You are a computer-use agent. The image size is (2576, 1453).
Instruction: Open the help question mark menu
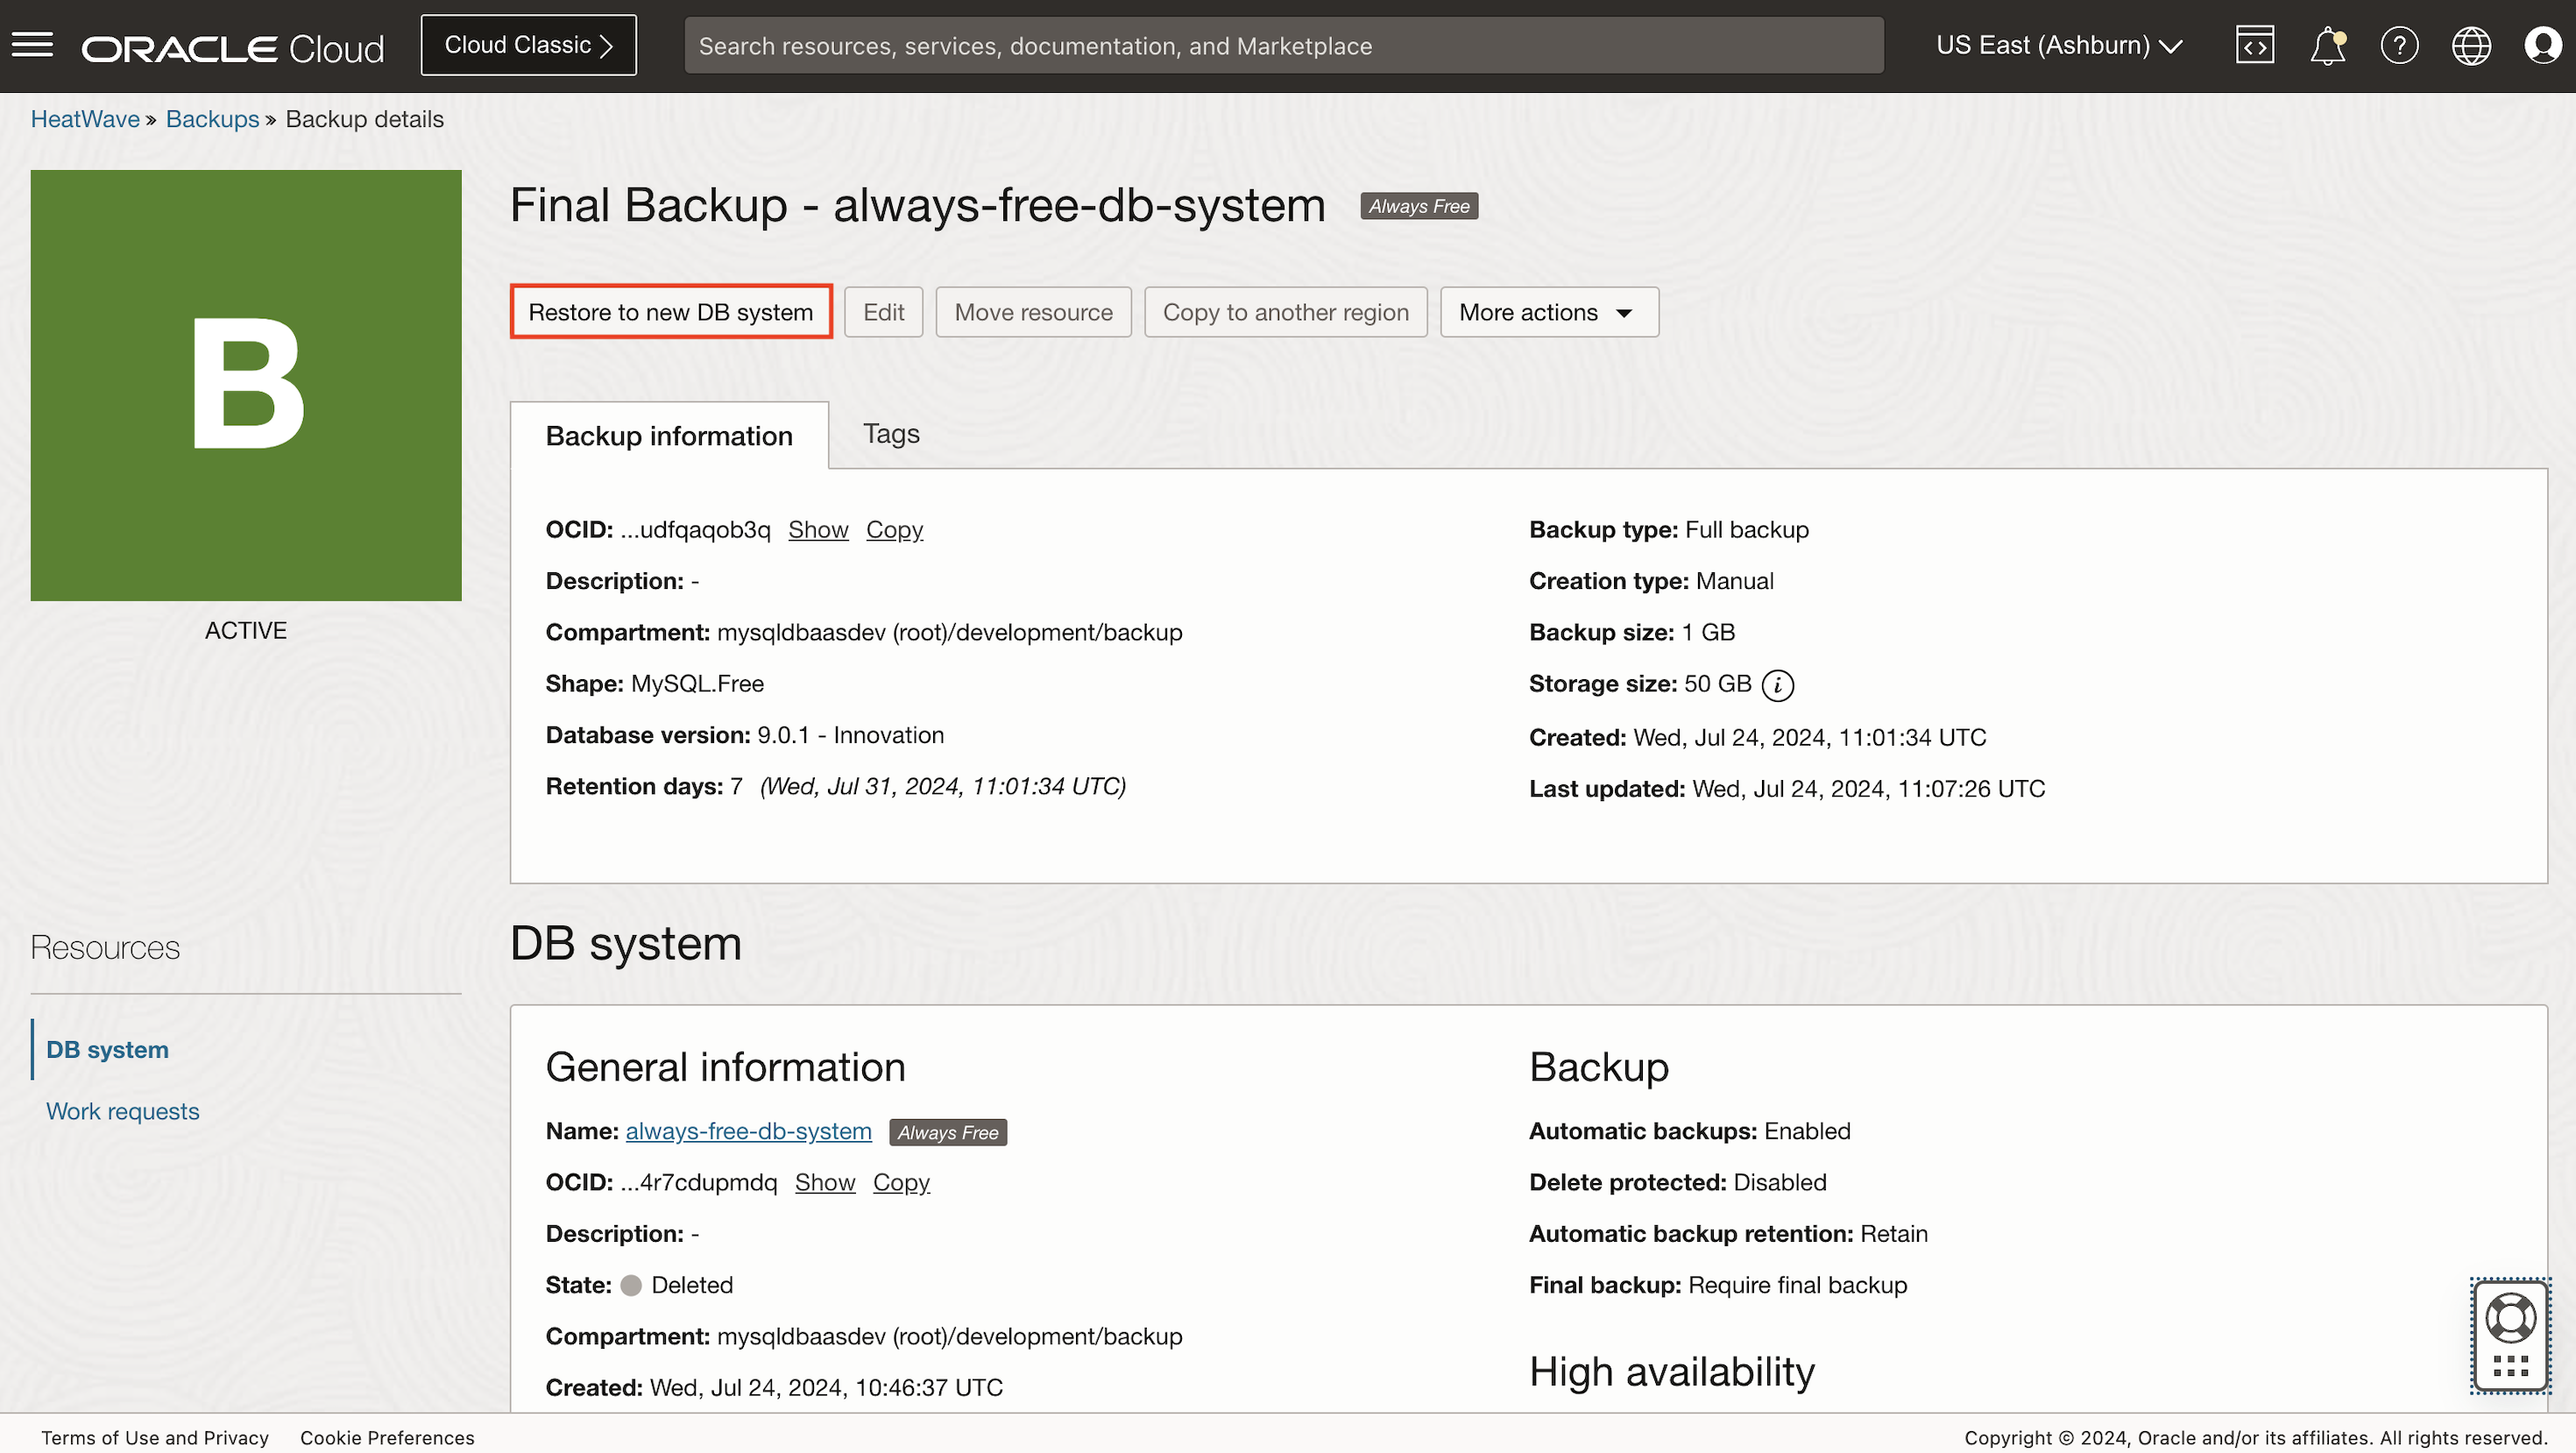(x=2399, y=45)
